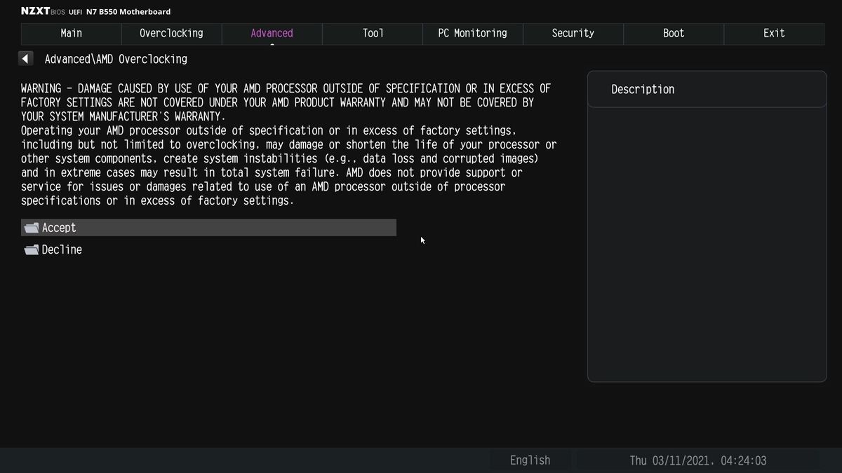Go to the Boot tab
This screenshot has width=842, height=473.
click(674, 34)
